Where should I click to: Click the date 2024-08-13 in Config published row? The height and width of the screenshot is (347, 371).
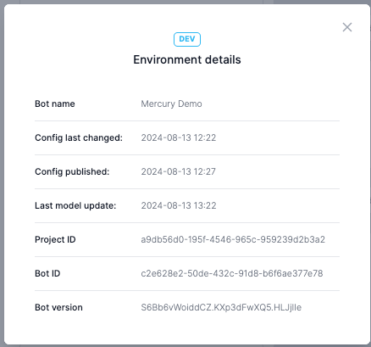[x=163, y=171]
